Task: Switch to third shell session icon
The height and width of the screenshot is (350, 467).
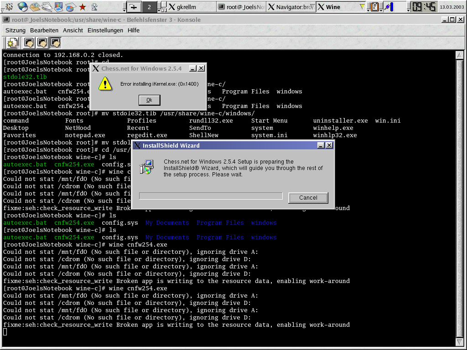Action: pos(56,43)
